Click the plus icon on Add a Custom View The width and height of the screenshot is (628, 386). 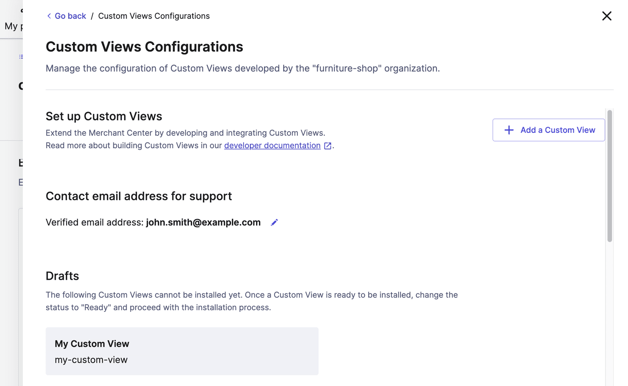509,130
